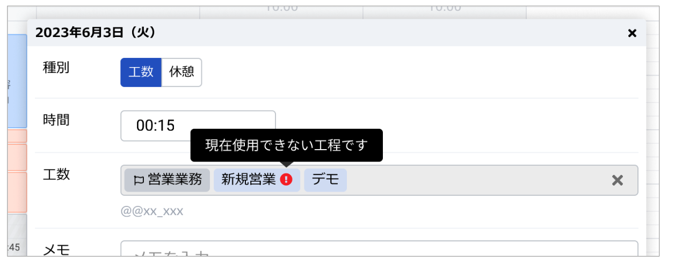675x265 pixels.
Task: Click the 00:15 time input field
Action: coord(198,126)
